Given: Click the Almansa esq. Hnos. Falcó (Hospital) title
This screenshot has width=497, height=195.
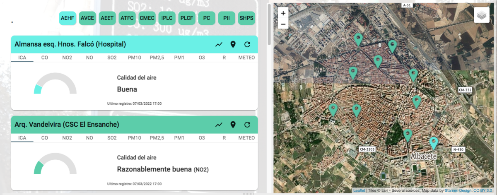Looking at the screenshot, I should tap(70, 44).
